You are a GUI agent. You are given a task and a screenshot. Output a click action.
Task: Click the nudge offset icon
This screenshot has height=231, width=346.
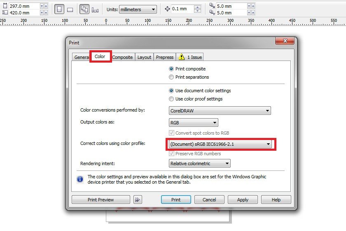coord(167,9)
